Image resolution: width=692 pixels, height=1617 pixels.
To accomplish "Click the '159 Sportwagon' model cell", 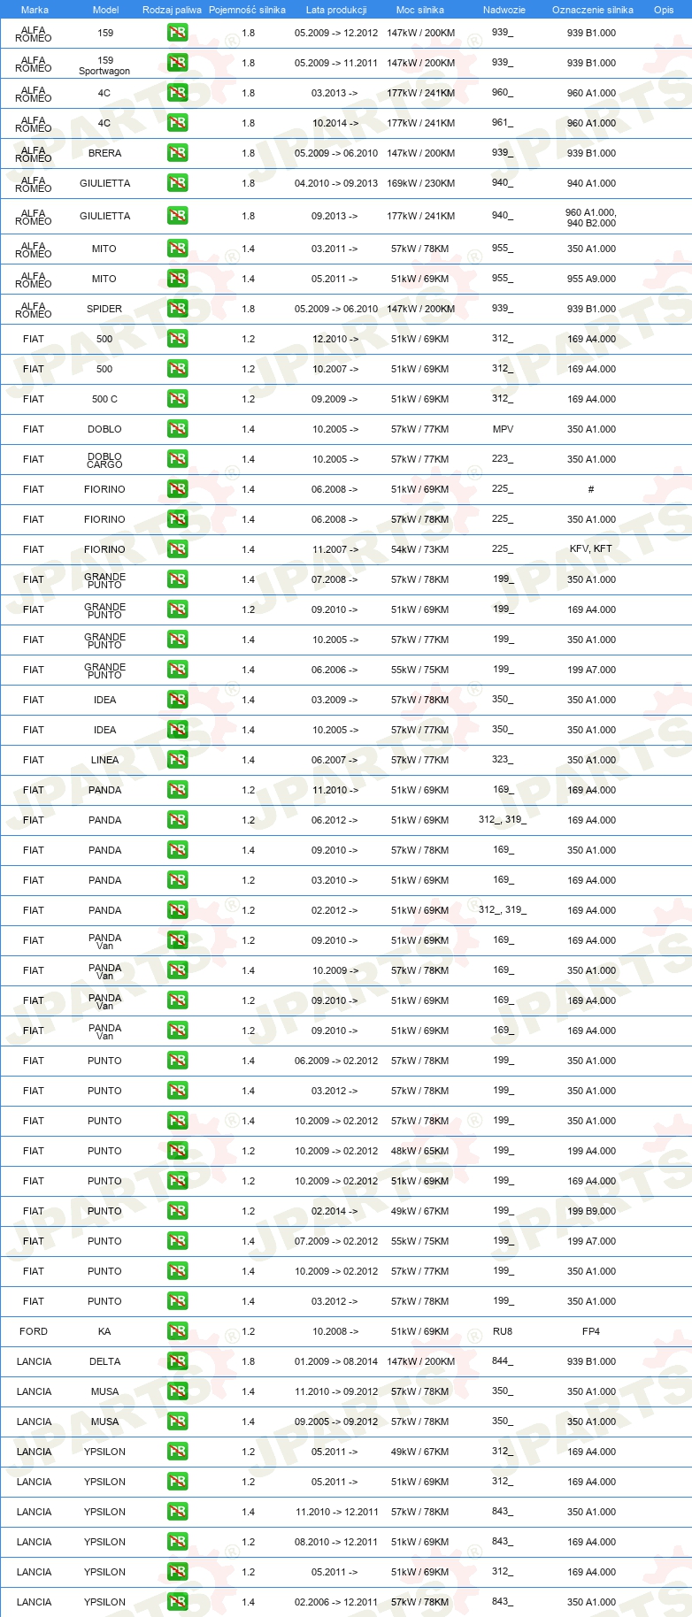I will pos(104,65).
